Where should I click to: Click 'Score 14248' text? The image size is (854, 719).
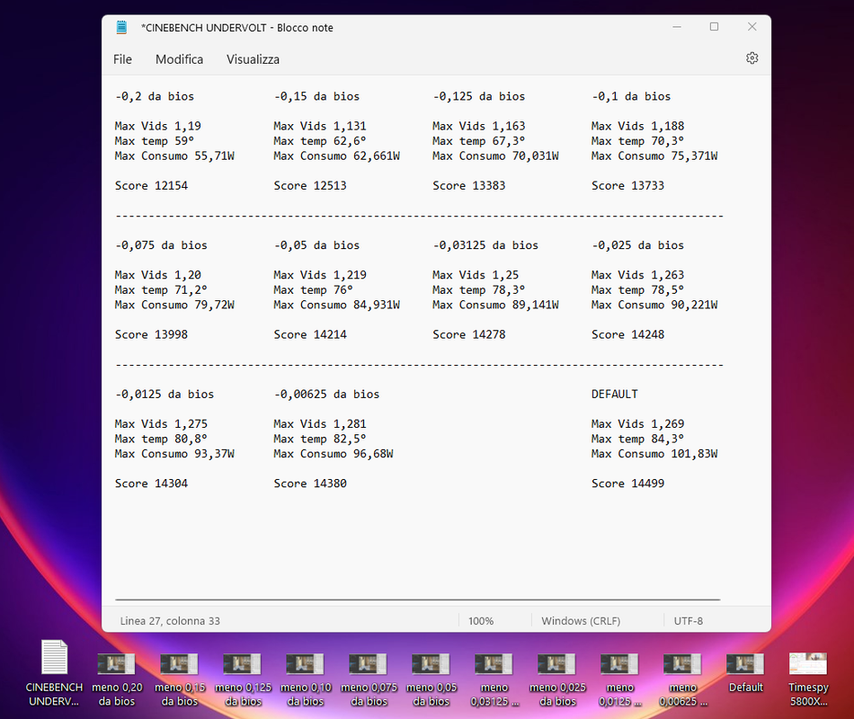(628, 334)
